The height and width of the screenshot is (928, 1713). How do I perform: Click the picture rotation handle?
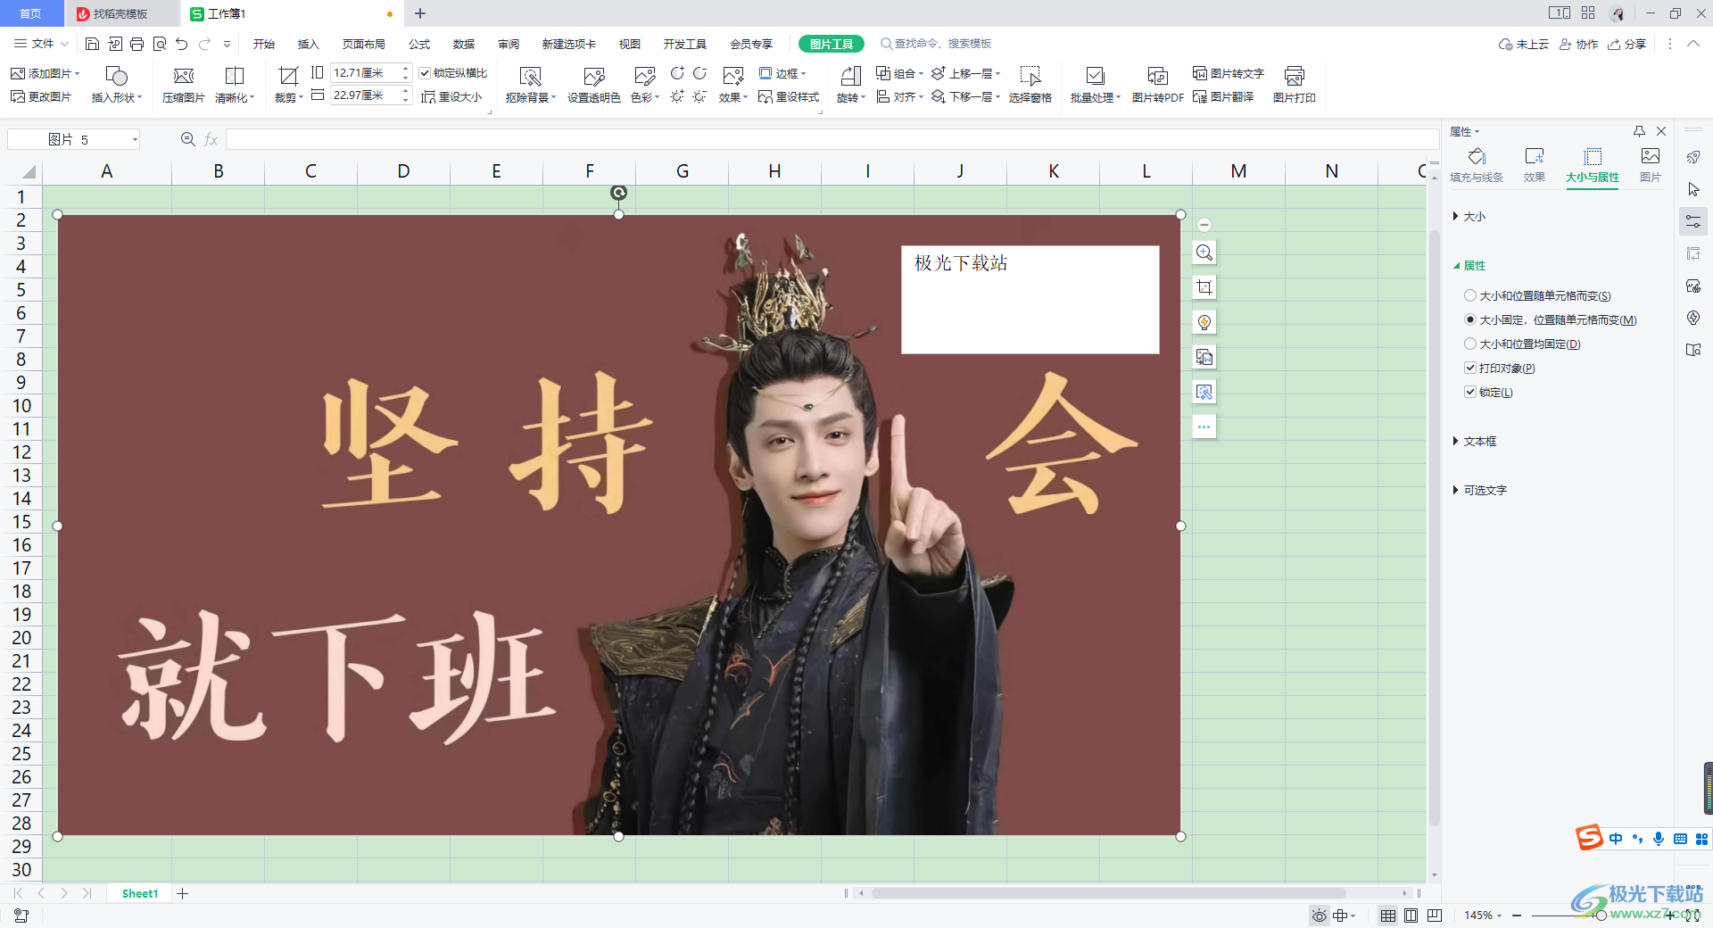coord(618,193)
